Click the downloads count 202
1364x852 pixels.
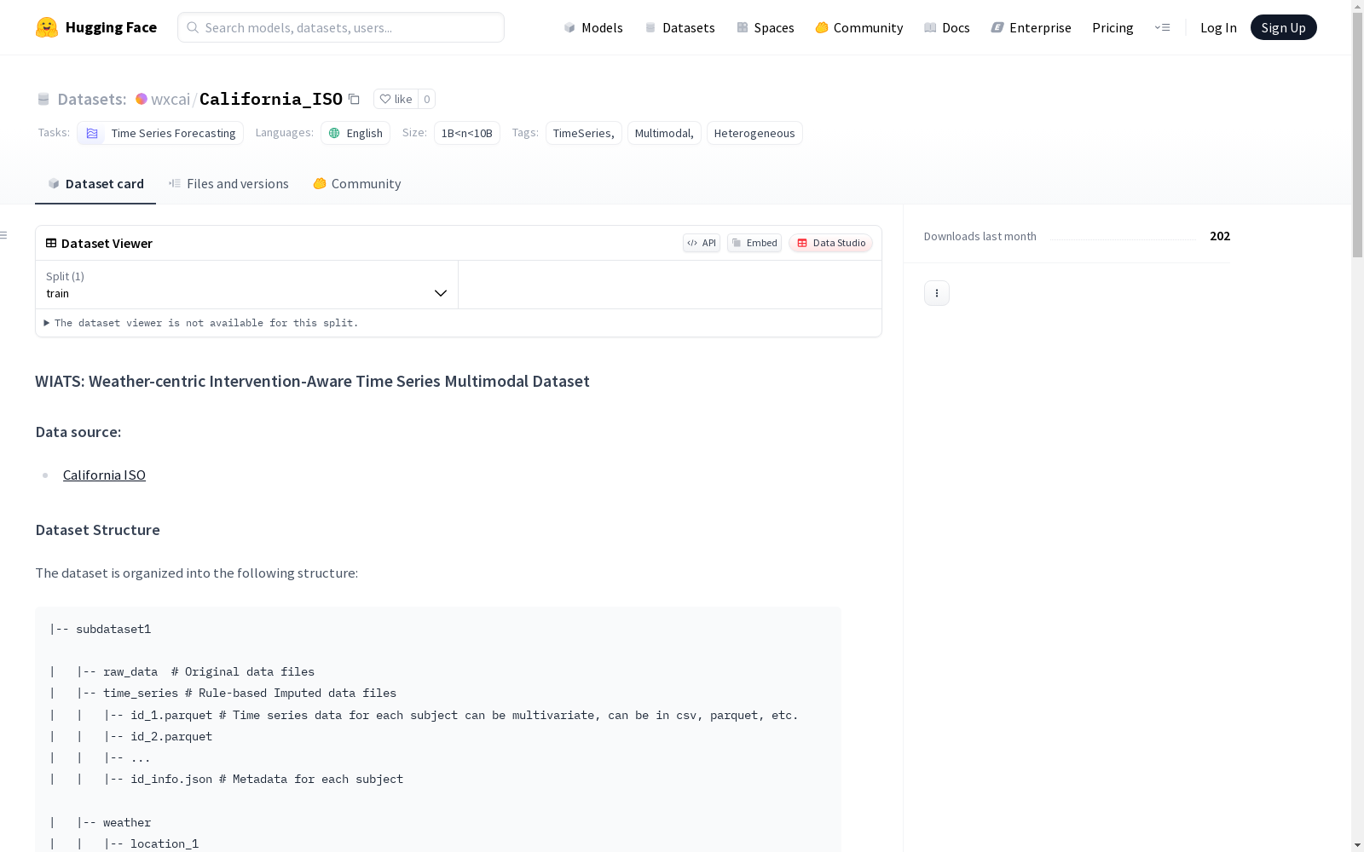(x=1220, y=236)
